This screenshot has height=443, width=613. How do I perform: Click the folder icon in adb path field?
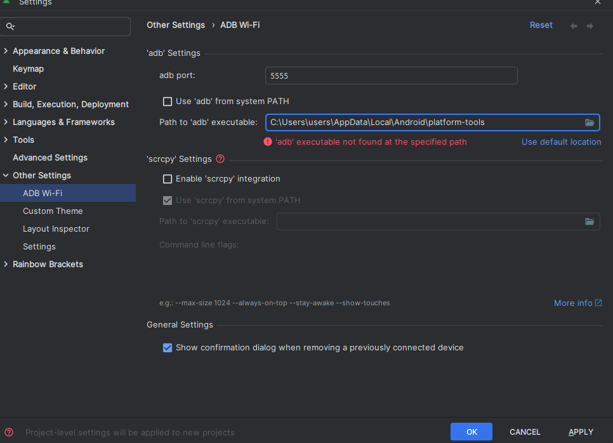coord(590,122)
